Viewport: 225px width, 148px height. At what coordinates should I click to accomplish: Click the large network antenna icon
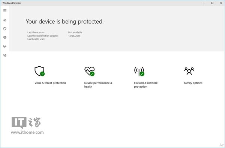(139, 71)
